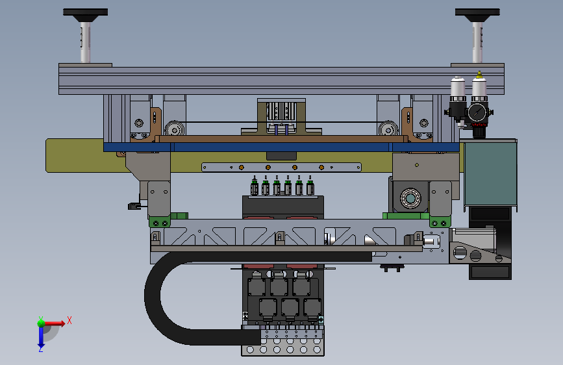563x365 pixels.
Task: Select the perforated plate at the bottom
Action: pos(282,350)
